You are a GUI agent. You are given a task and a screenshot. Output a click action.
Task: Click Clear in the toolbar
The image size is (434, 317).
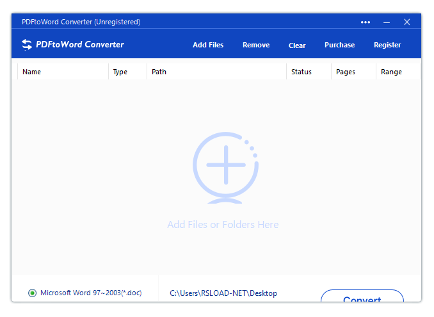click(297, 45)
